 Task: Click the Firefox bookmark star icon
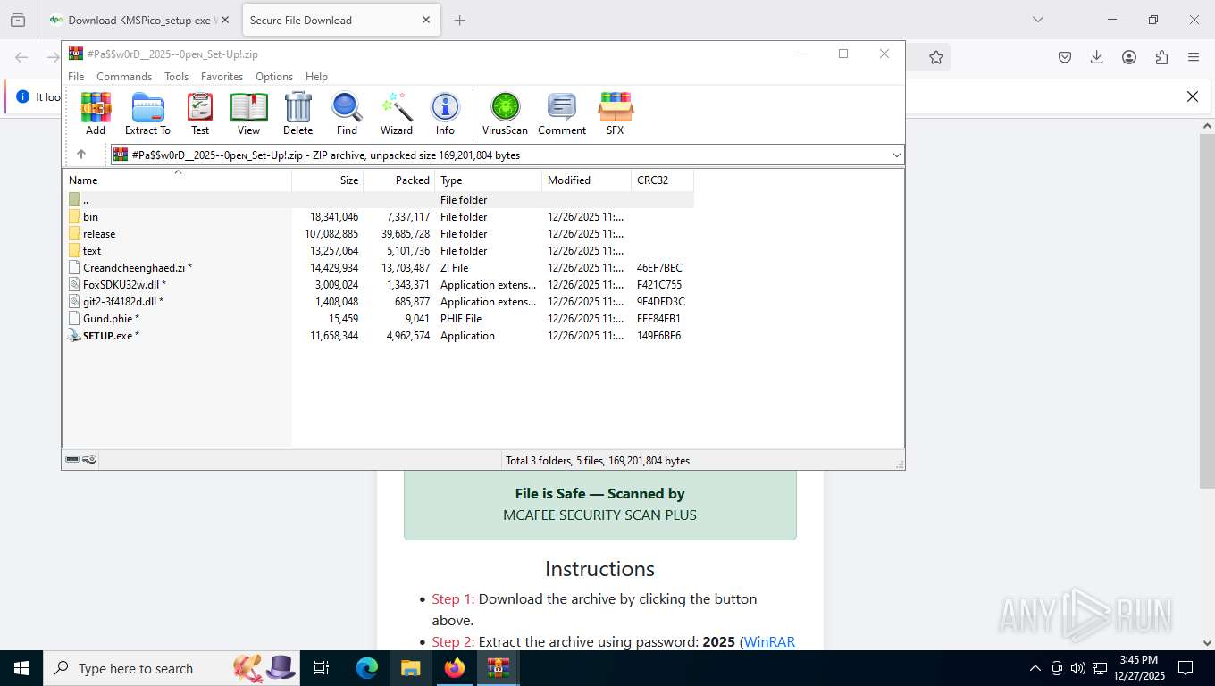pyautogui.click(x=935, y=57)
